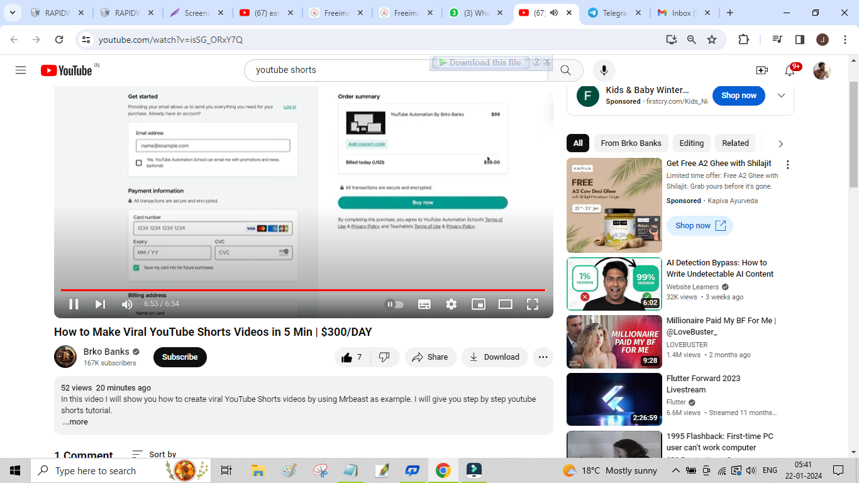
Task: Mute the video volume
Action: (x=127, y=304)
